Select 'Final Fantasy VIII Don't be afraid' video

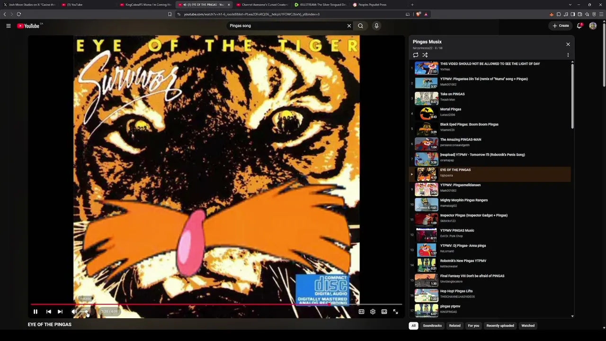[x=490, y=279]
